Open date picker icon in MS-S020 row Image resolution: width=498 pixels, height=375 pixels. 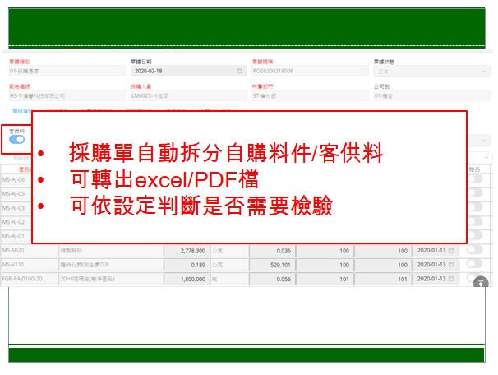[x=451, y=251]
